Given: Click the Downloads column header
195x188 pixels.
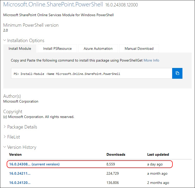Looking at the screenshot, I should tap(116, 154).
